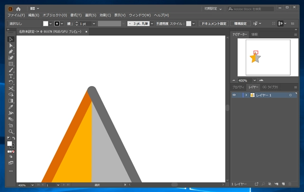304x192 pixels.
Task: Click the 環境設定 button
Action: 240,23
